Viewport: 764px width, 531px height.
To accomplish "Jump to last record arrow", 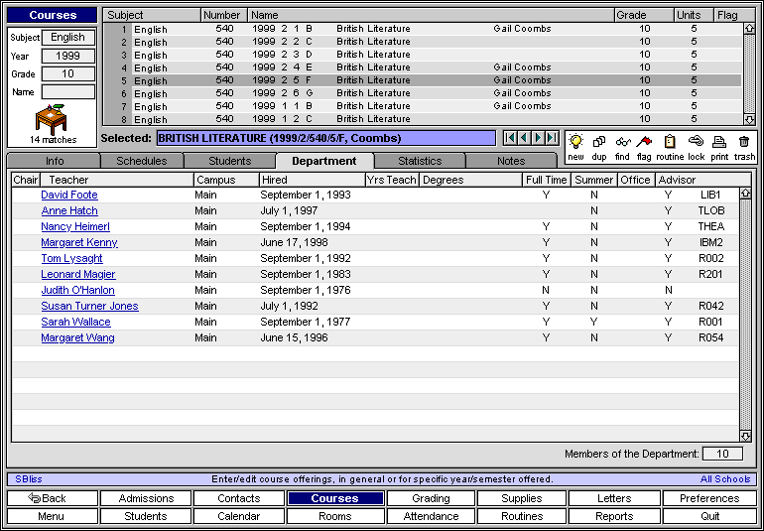I will 552,139.
